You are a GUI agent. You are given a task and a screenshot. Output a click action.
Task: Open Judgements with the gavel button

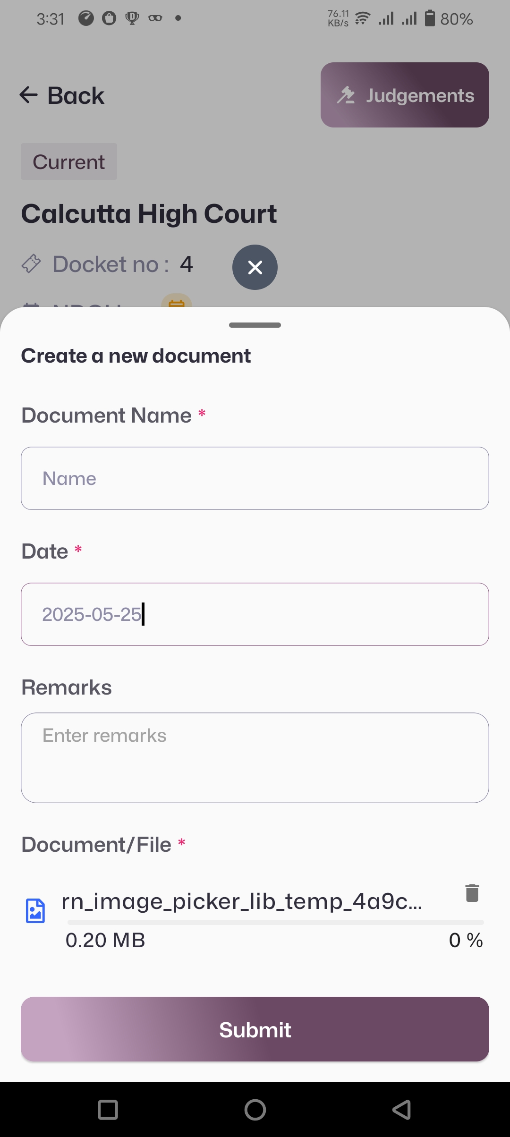[405, 95]
